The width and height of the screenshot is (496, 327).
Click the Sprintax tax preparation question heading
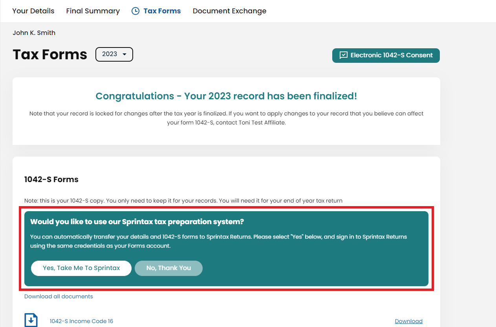137,222
